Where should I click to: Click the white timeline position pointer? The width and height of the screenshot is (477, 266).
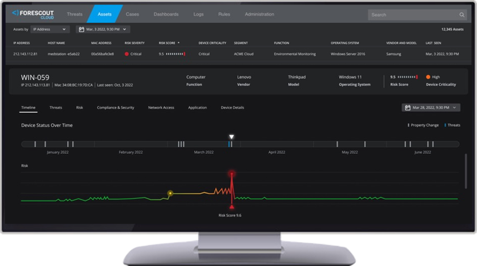[231, 137]
